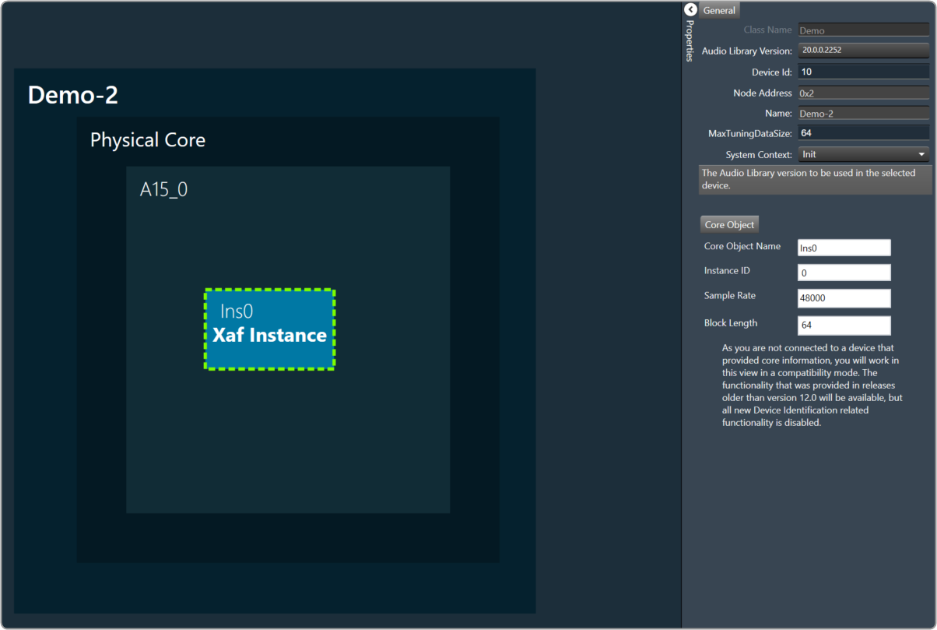Viewport: 937px width, 630px height.
Task: Click the MaxTuningDataSize label
Action: point(750,134)
